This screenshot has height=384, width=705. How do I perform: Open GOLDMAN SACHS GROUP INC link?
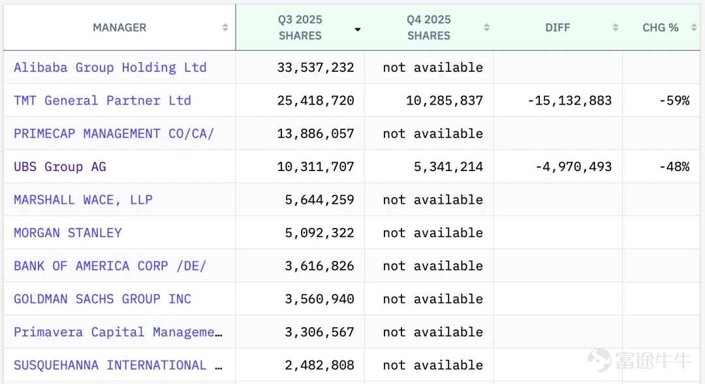click(x=102, y=299)
